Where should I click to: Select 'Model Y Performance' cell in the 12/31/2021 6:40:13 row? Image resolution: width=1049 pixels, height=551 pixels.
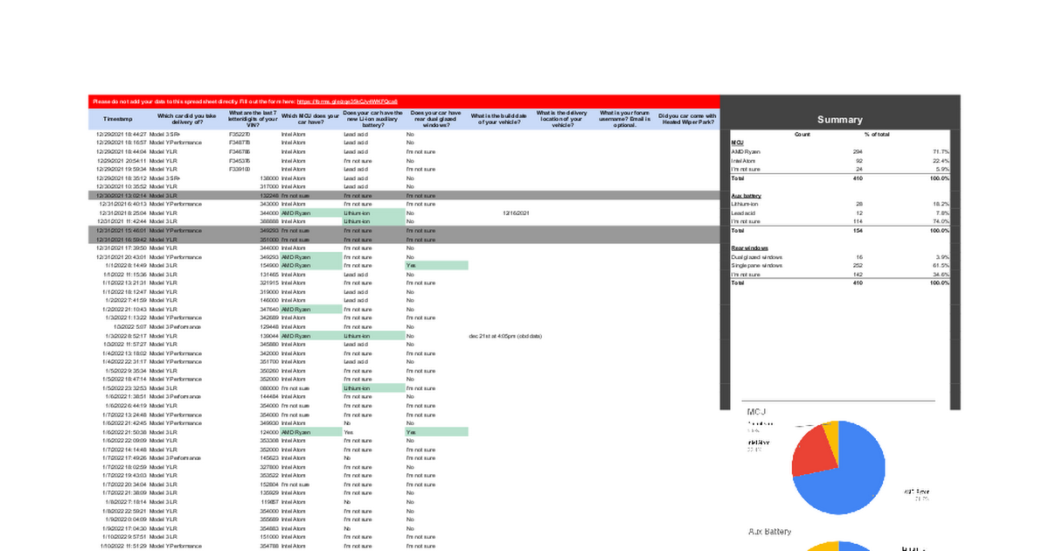coord(176,205)
